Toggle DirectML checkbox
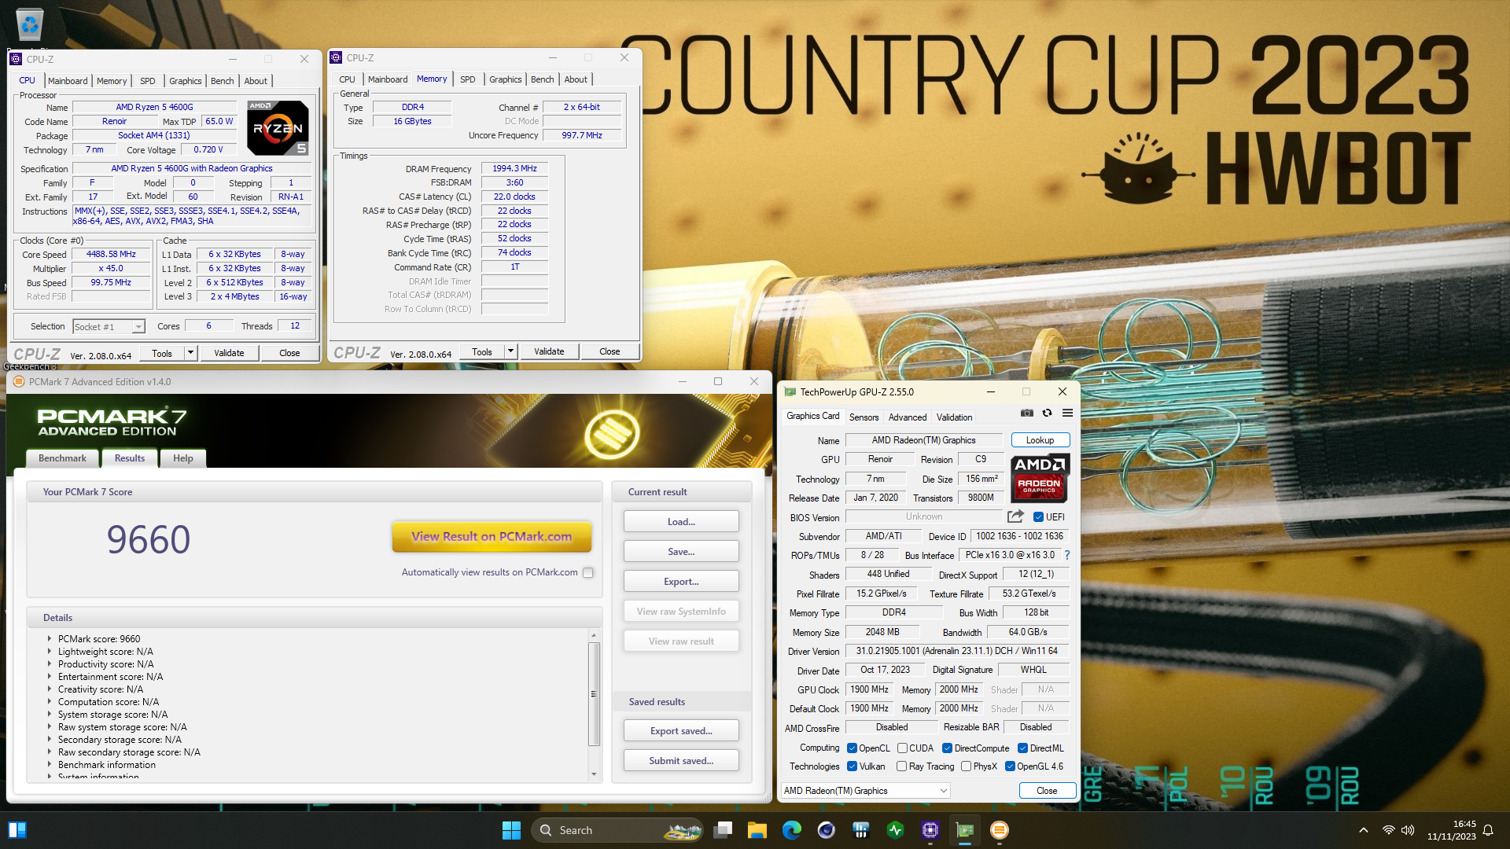The width and height of the screenshot is (1510, 849). click(1022, 748)
